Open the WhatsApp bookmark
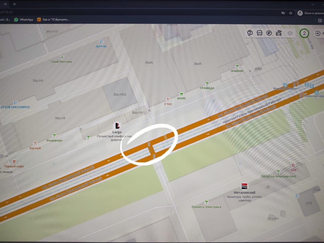The height and width of the screenshot is (243, 324). pos(24,19)
